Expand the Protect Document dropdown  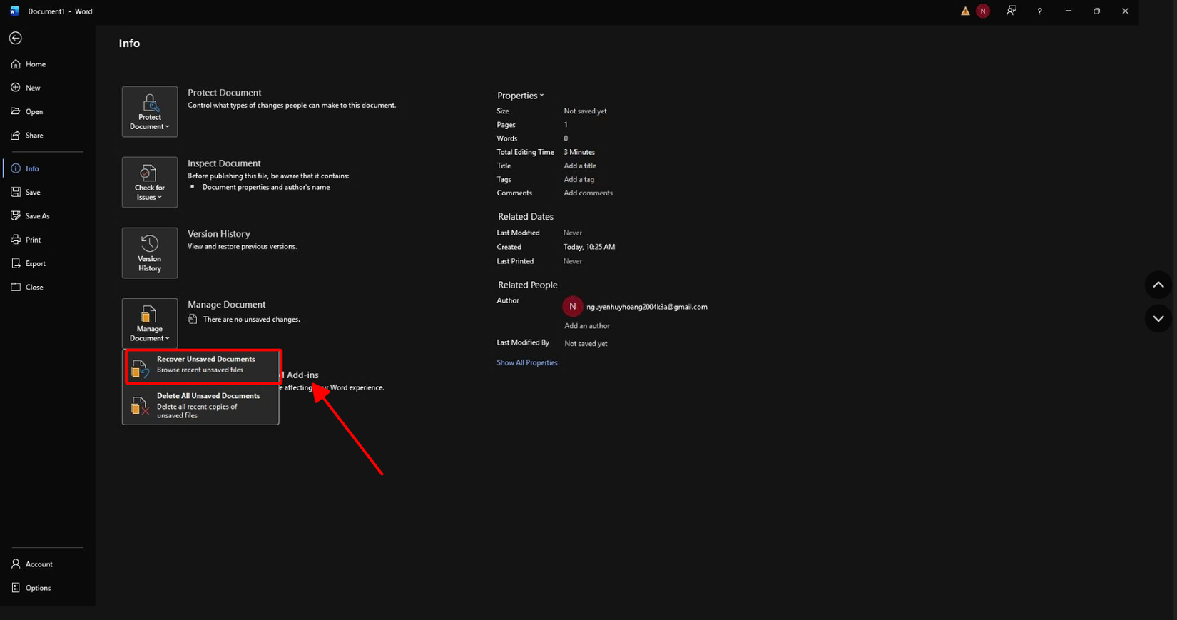click(150, 112)
